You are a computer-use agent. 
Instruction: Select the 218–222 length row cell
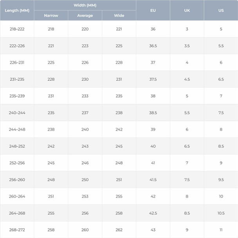pyautogui.click(x=17, y=29)
